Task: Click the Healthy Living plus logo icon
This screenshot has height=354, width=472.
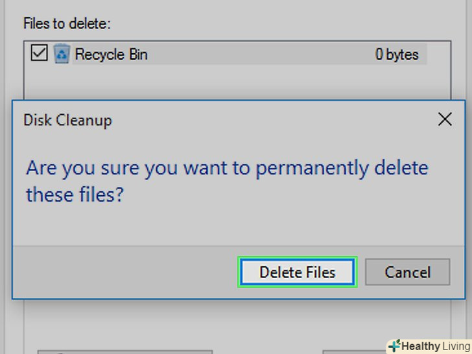Action: [394, 346]
